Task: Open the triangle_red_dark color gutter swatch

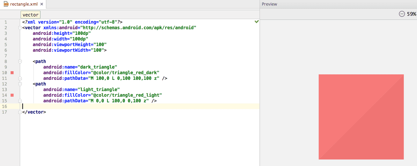Action: click(x=12, y=73)
